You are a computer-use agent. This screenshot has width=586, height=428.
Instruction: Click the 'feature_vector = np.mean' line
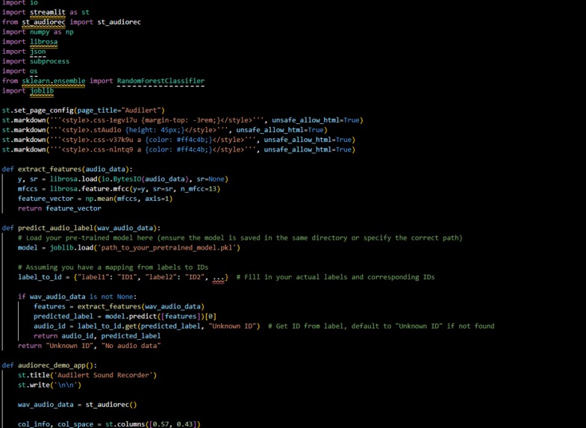point(96,199)
